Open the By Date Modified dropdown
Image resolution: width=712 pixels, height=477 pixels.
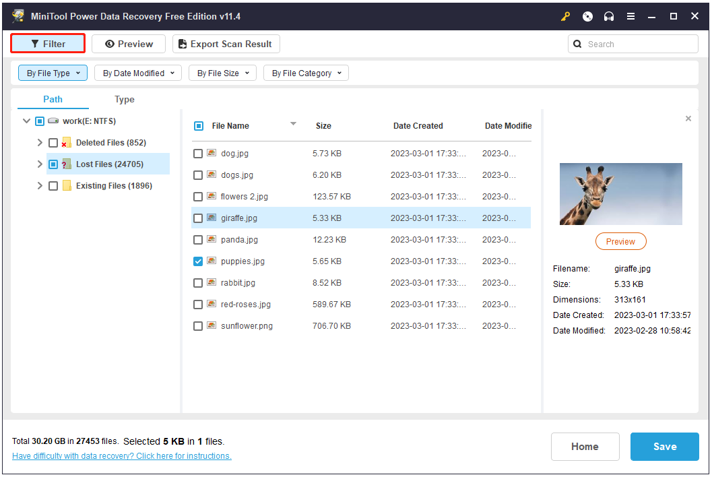pyautogui.click(x=138, y=73)
